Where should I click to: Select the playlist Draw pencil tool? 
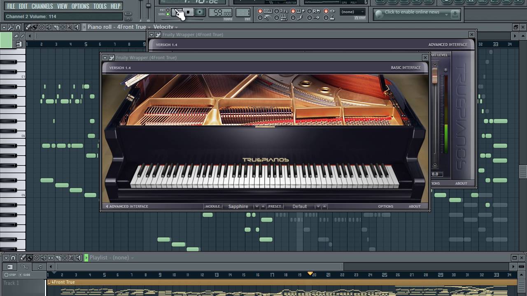pos(23,258)
